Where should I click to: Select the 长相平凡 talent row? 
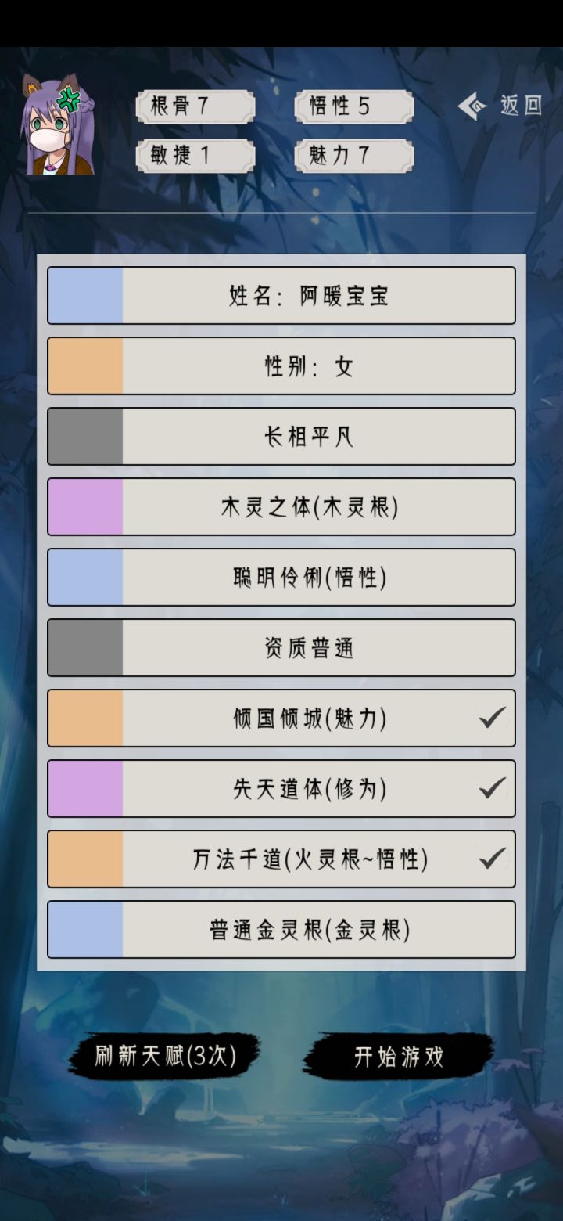[309, 437]
